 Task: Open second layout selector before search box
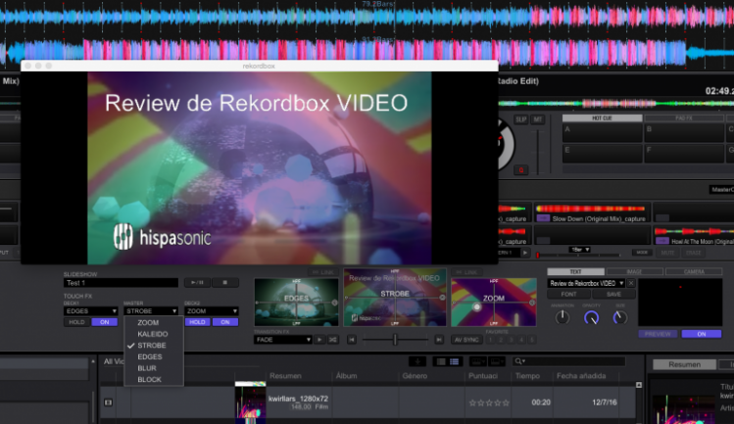[x=496, y=361]
